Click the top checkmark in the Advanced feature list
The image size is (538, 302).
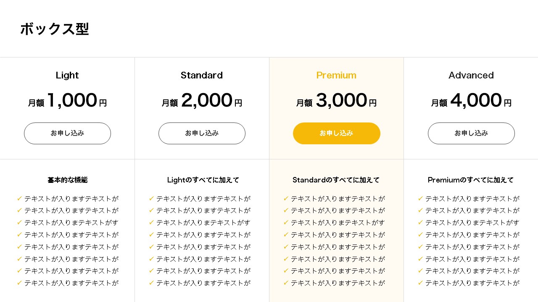point(420,198)
